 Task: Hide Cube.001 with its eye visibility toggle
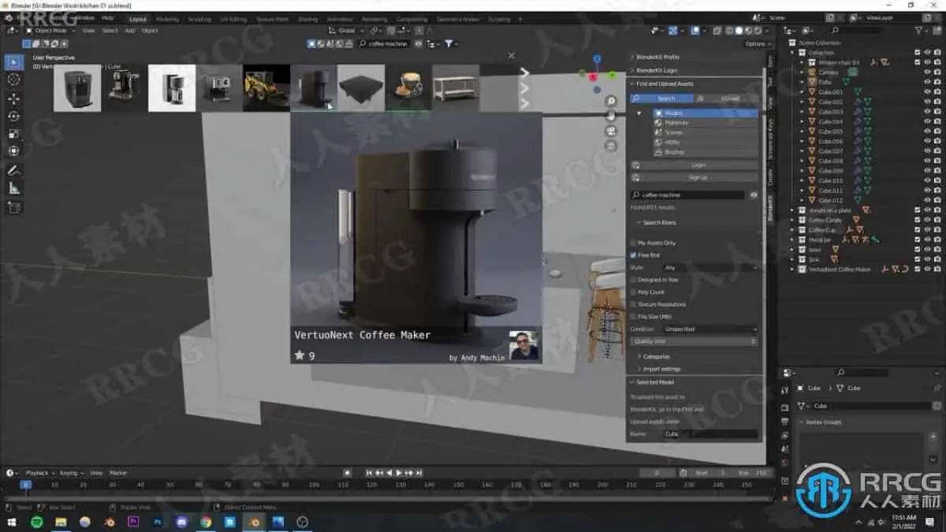point(927,91)
